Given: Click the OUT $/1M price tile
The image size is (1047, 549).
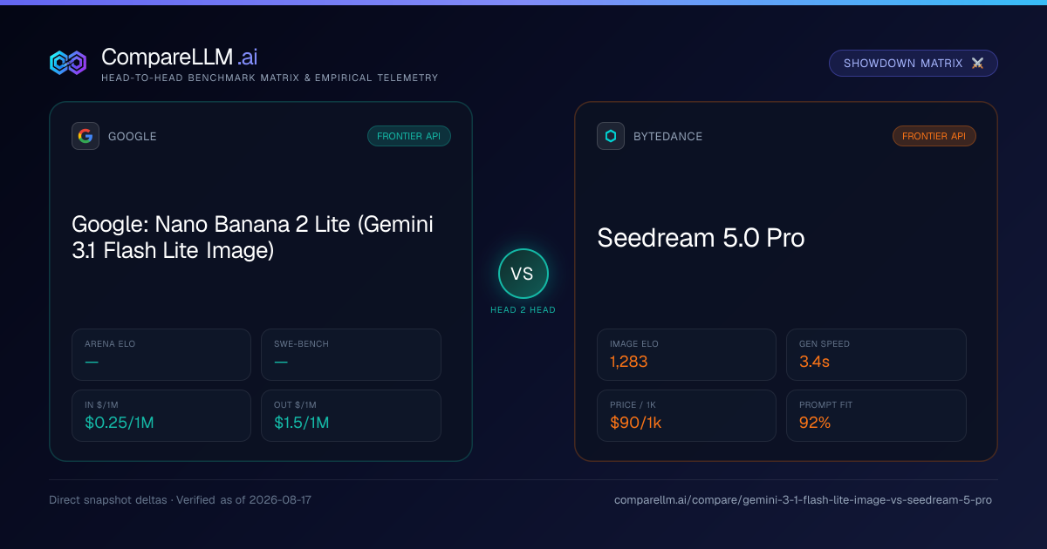Looking at the screenshot, I should [x=351, y=416].
